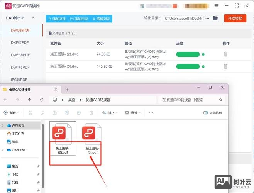Open the 查看 view dropdown
254x193 pixels.
133,113
